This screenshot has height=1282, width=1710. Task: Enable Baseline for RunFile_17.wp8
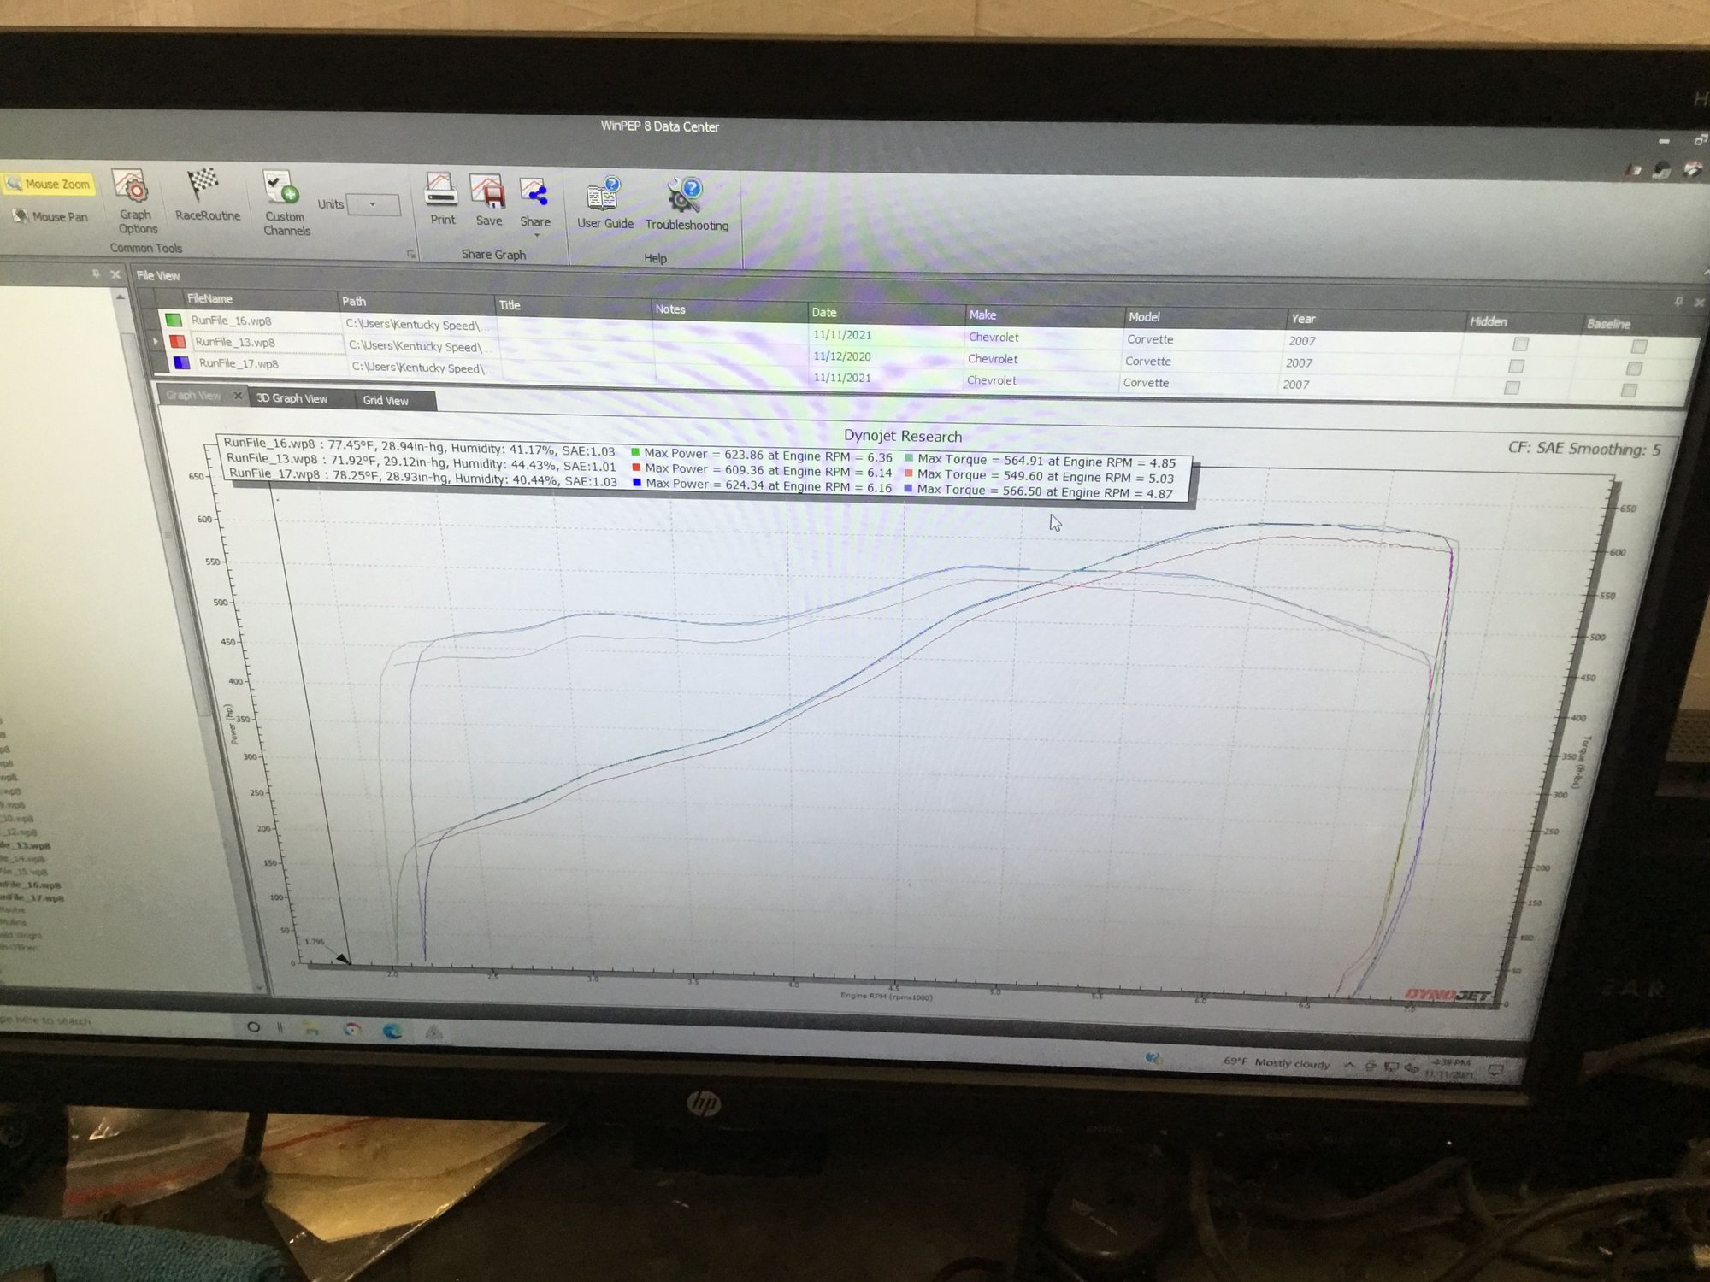click(1629, 391)
